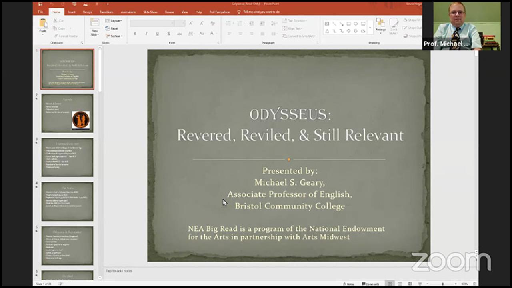This screenshot has width=512, height=288.
Task: Click Tap to add notes area
Action: (x=119, y=271)
